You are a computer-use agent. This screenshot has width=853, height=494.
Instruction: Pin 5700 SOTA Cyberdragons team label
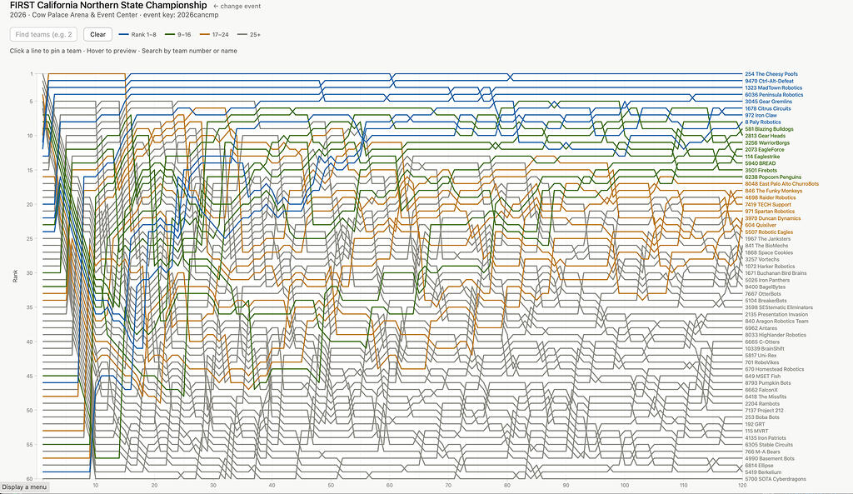coord(776,479)
